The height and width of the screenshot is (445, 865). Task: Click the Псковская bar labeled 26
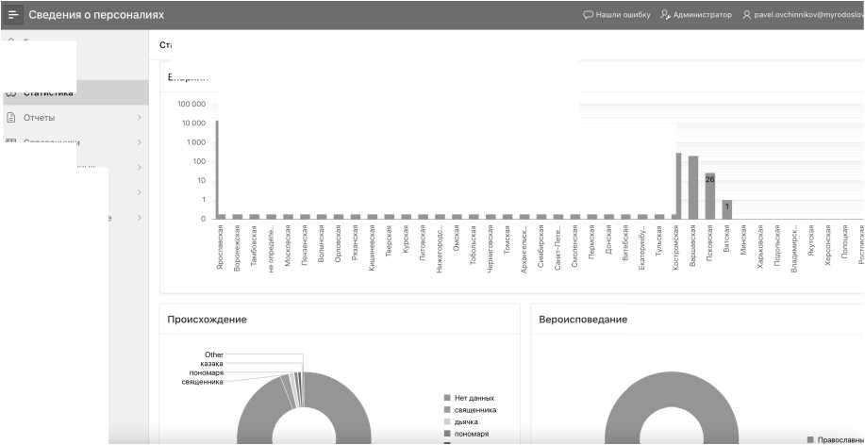(710, 196)
